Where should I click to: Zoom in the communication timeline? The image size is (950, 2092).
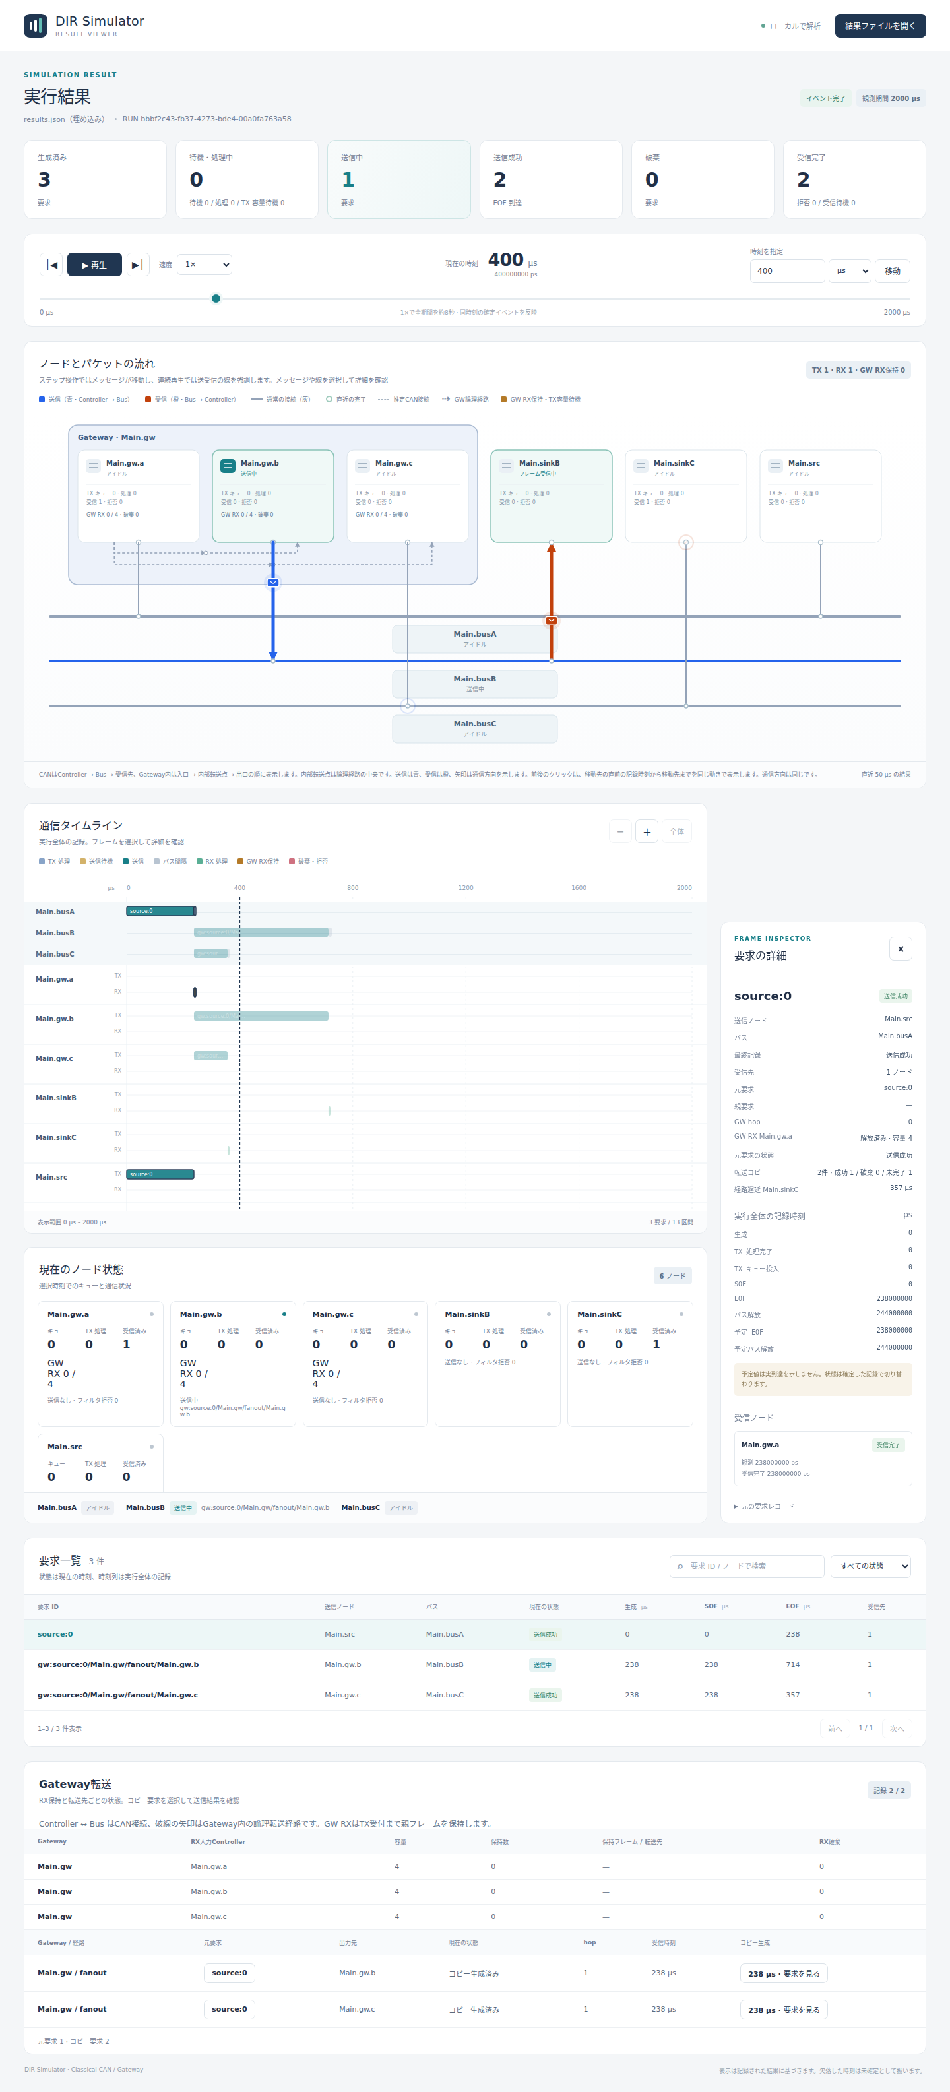coord(647,832)
